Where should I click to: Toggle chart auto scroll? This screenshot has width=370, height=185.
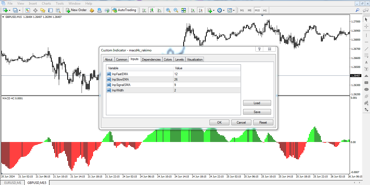(x=193, y=10)
